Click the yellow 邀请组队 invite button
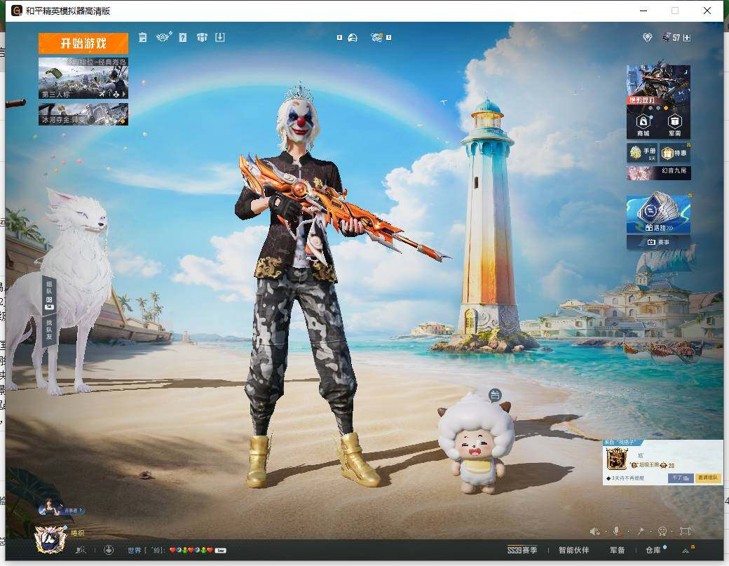This screenshot has width=729, height=566. (x=707, y=478)
